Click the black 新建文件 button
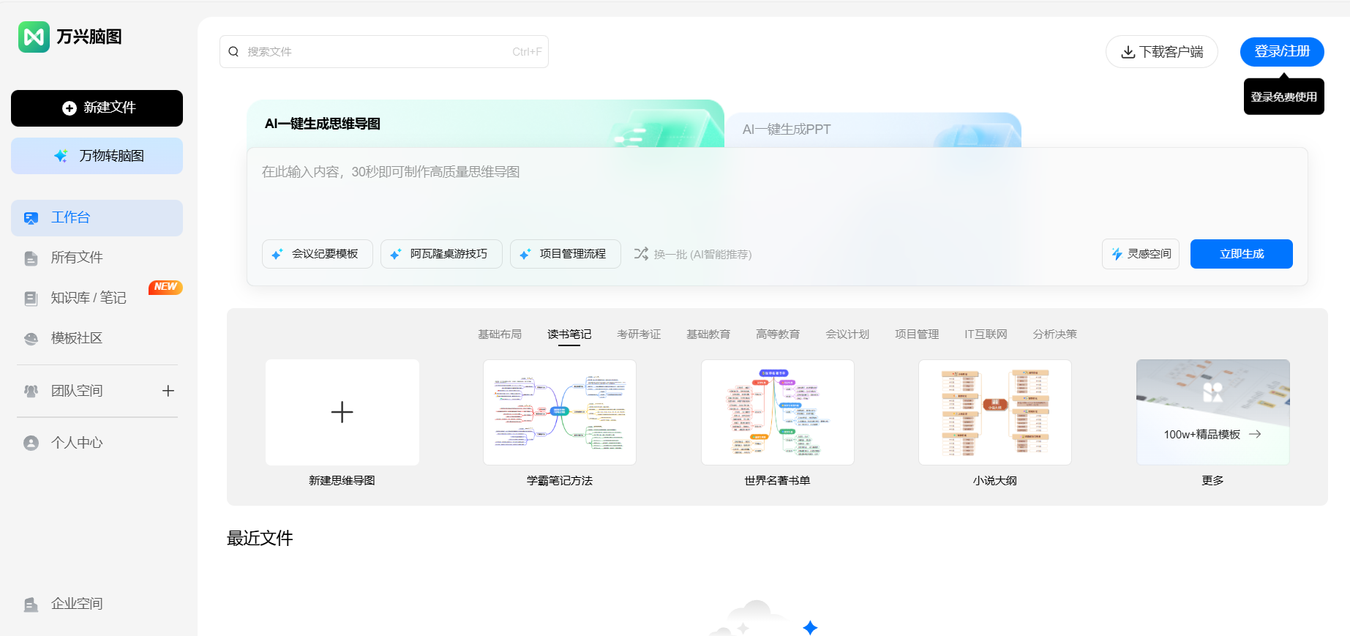 click(97, 108)
